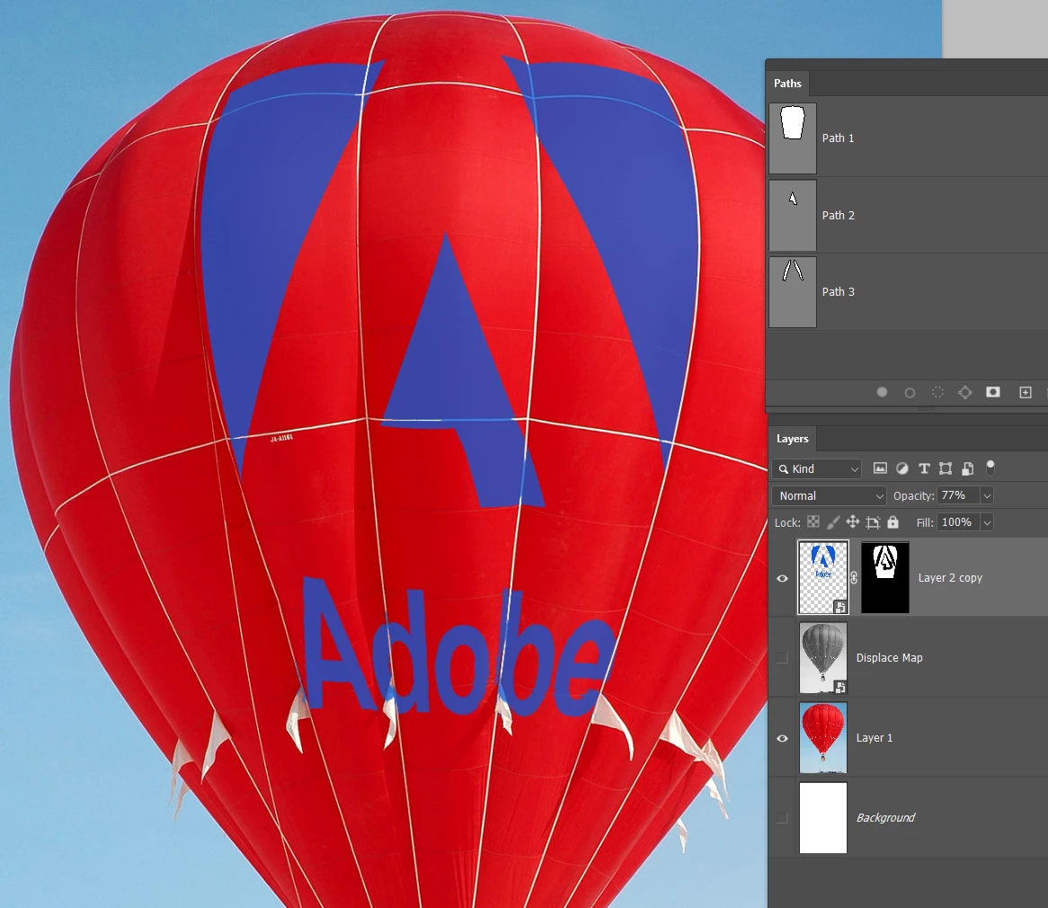Switch to the Layers tab
This screenshot has width=1048, height=908.
792,439
